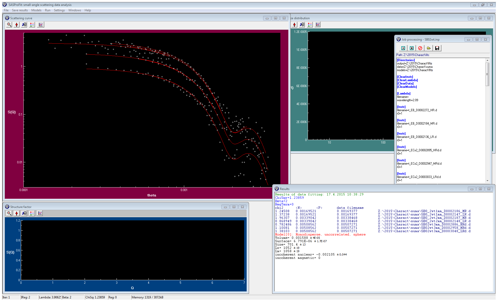Open the Settings menu
The height and width of the screenshot is (302, 498).
point(59,10)
